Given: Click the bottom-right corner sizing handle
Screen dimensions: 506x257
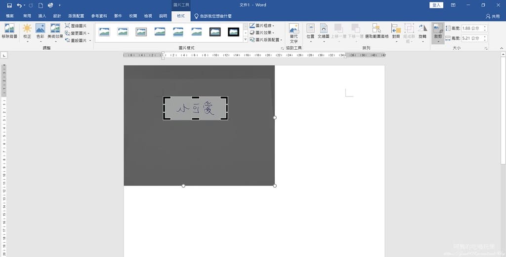Looking at the screenshot, I should (x=275, y=186).
